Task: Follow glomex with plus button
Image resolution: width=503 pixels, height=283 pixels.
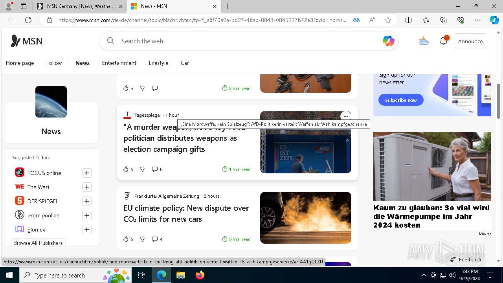Action: [87, 230]
